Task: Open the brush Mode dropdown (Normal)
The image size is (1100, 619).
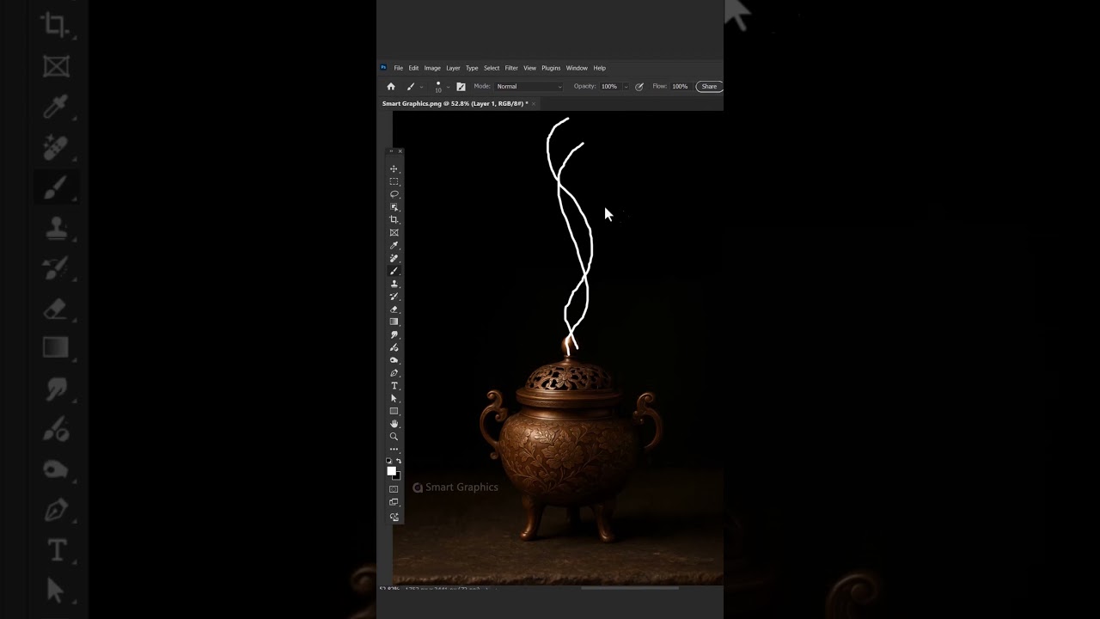Action: point(529,86)
